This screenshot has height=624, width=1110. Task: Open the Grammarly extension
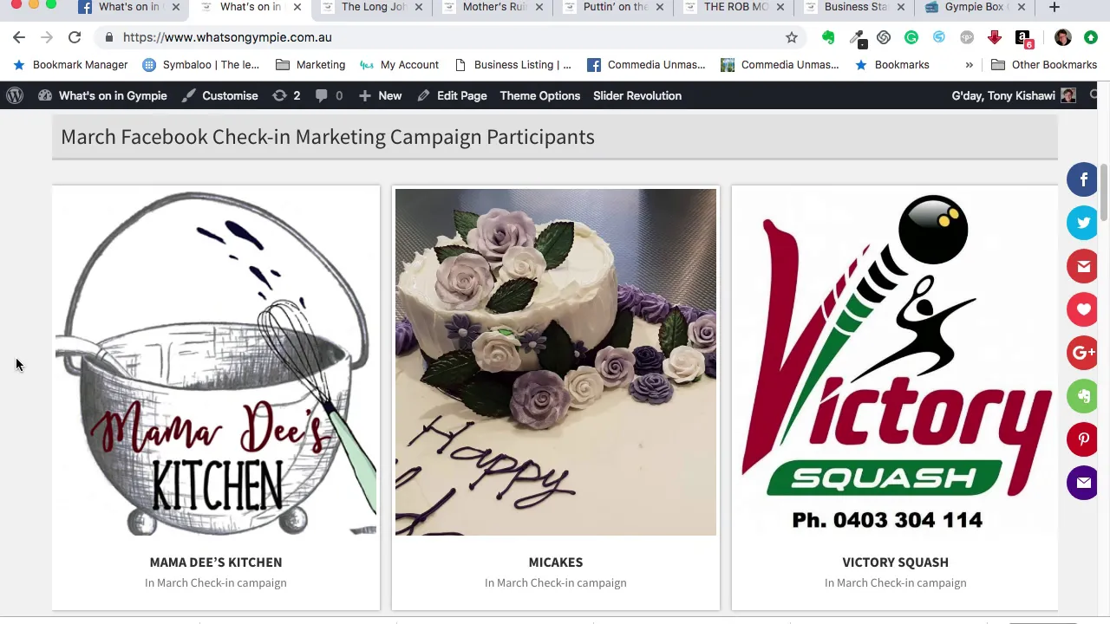click(x=911, y=37)
